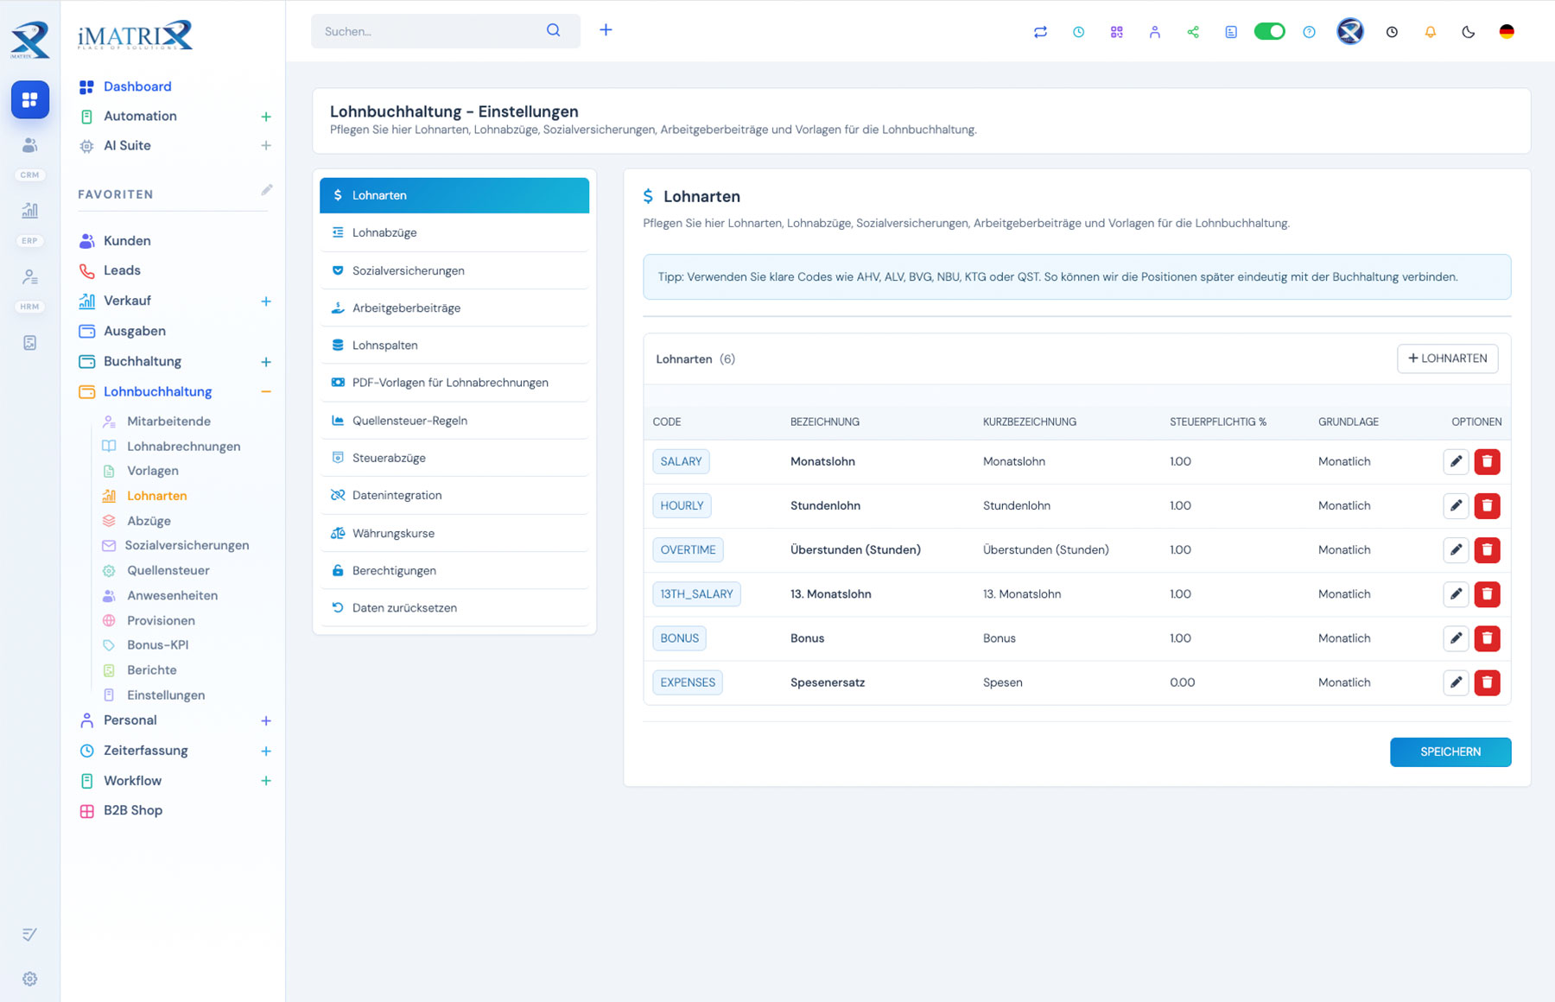Open Mitarbeitende under Lohnbuchhaltung
1555x1002 pixels.
pos(168,422)
